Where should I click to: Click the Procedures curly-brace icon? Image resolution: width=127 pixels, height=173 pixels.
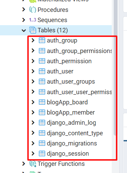(x=33, y=10)
